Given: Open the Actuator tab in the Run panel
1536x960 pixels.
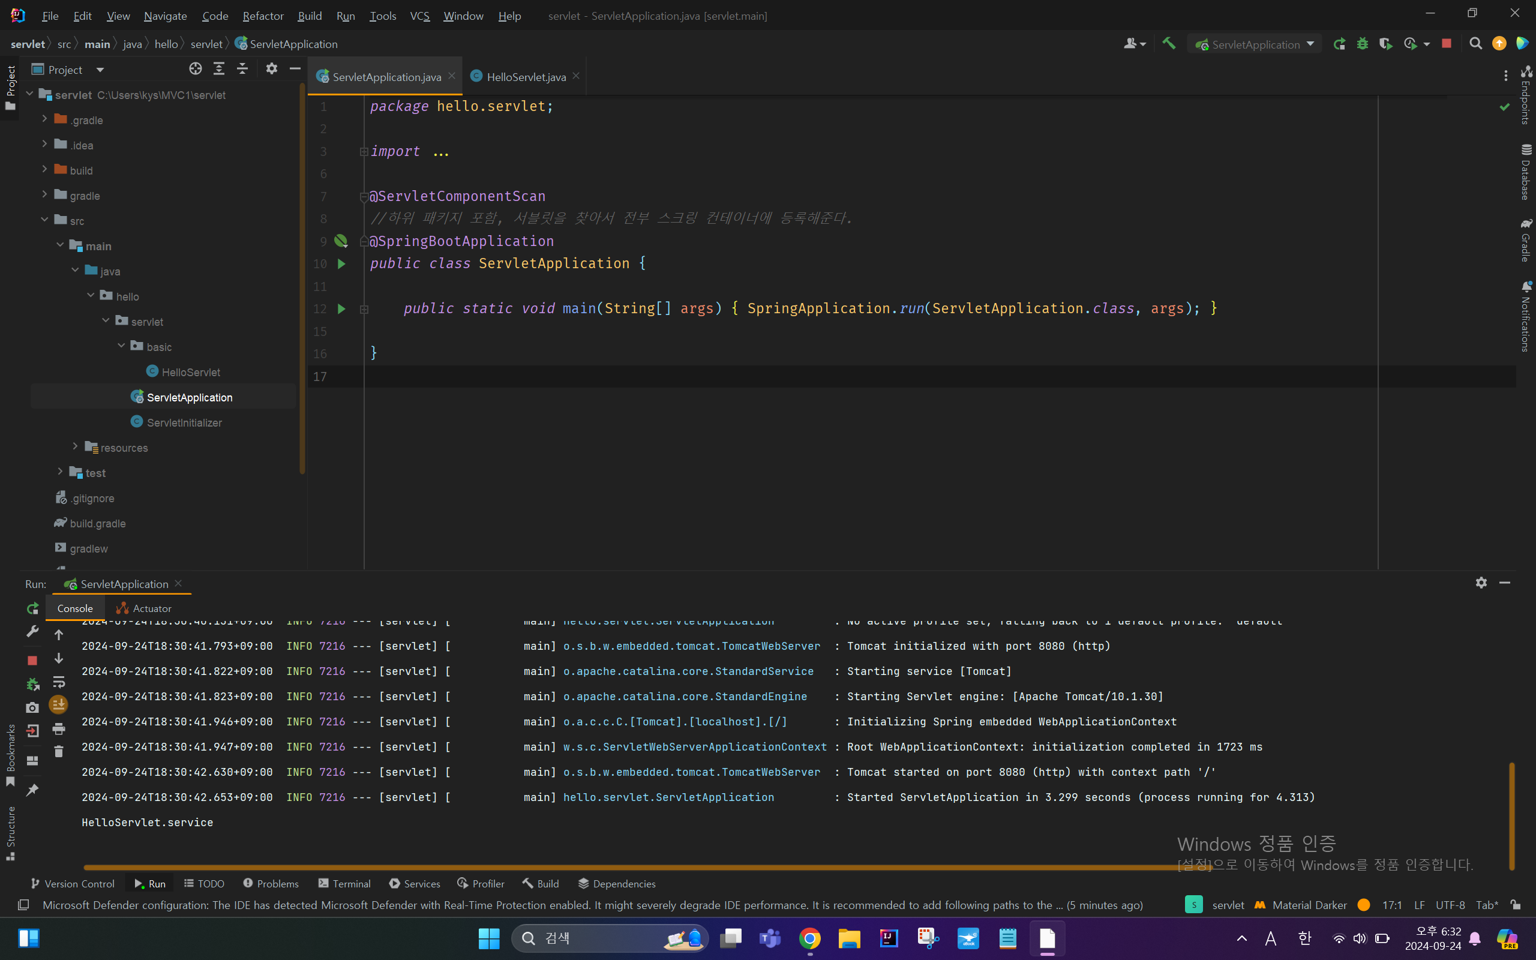Looking at the screenshot, I should point(144,608).
